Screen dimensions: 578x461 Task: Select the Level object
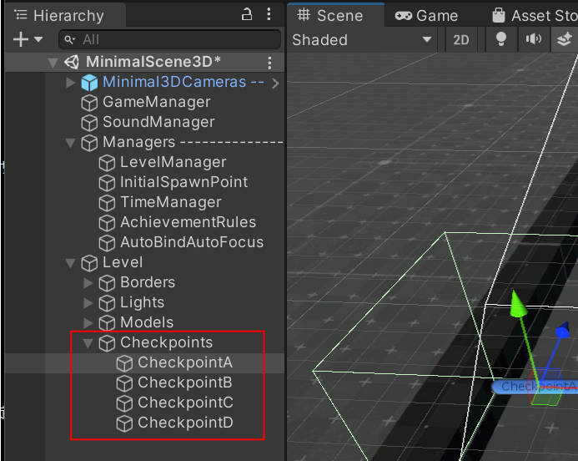click(x=123, y=262)
